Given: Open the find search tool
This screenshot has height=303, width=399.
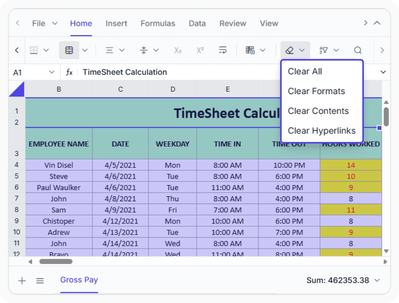Looking at the screenshot, I should (358, 50).
